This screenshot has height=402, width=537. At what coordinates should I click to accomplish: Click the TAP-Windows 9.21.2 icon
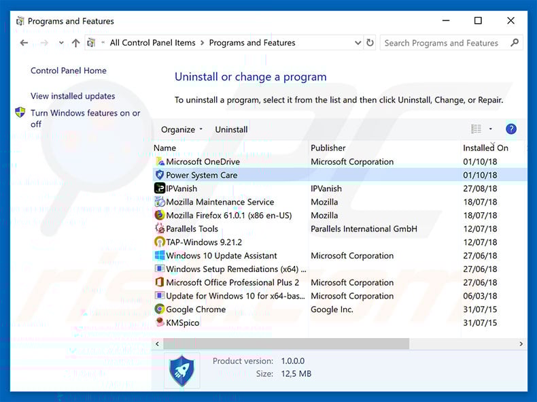click(x=160, y=242)
